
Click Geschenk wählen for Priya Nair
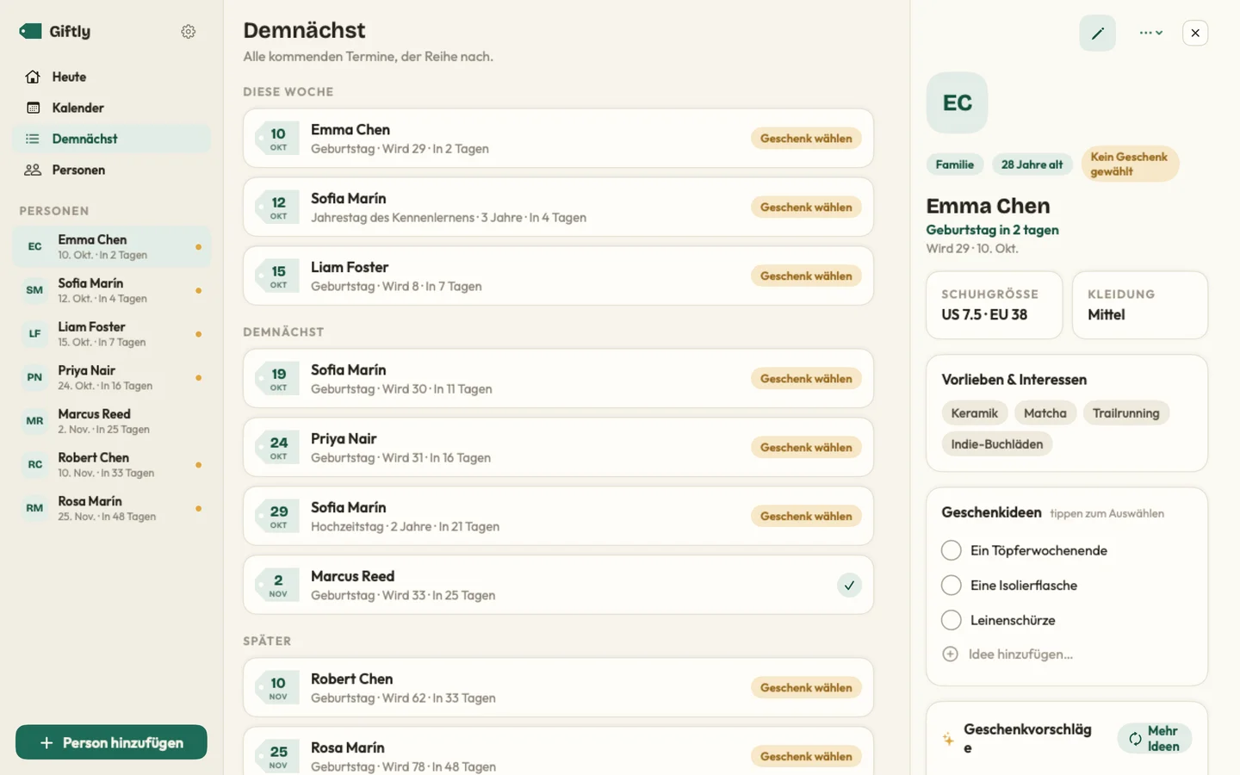point(806,447)
